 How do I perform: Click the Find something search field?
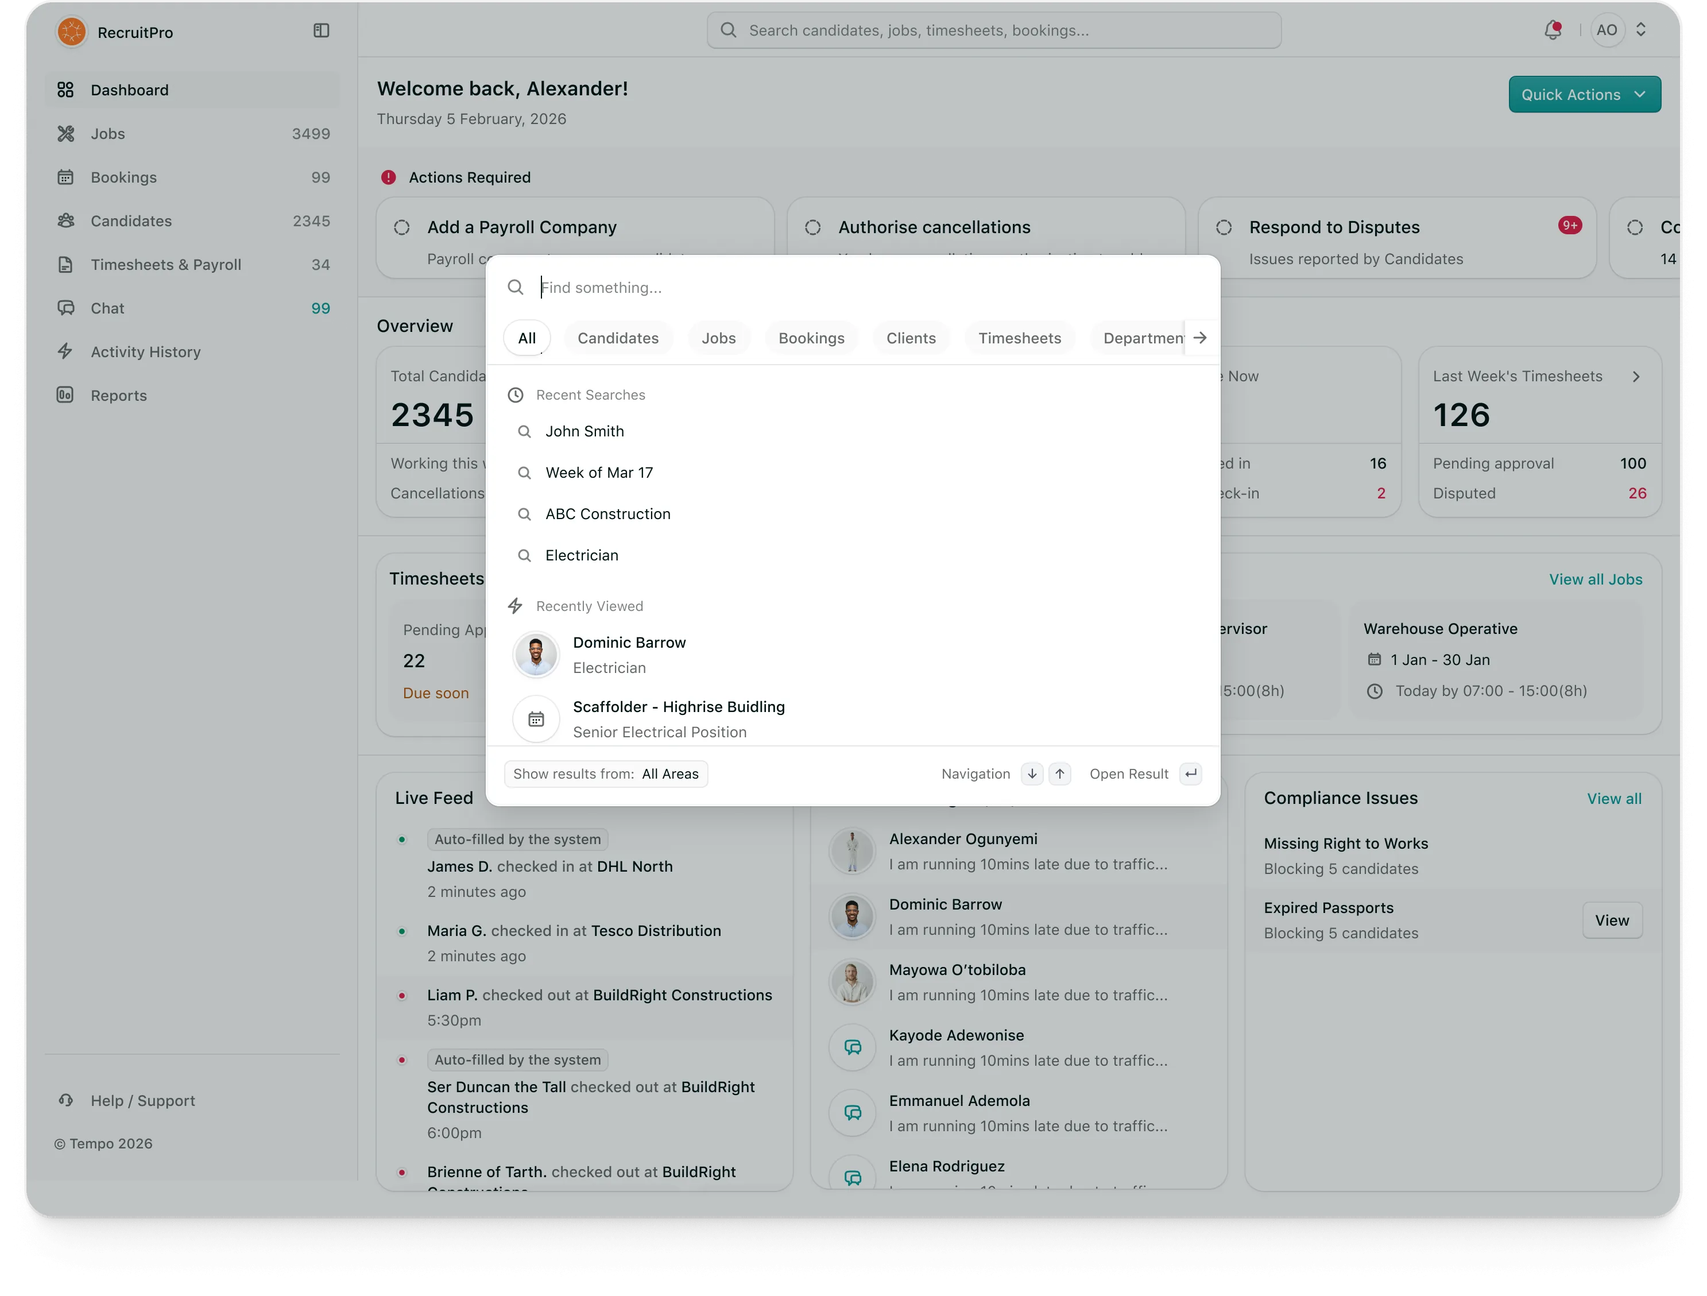tap(853, 287)
